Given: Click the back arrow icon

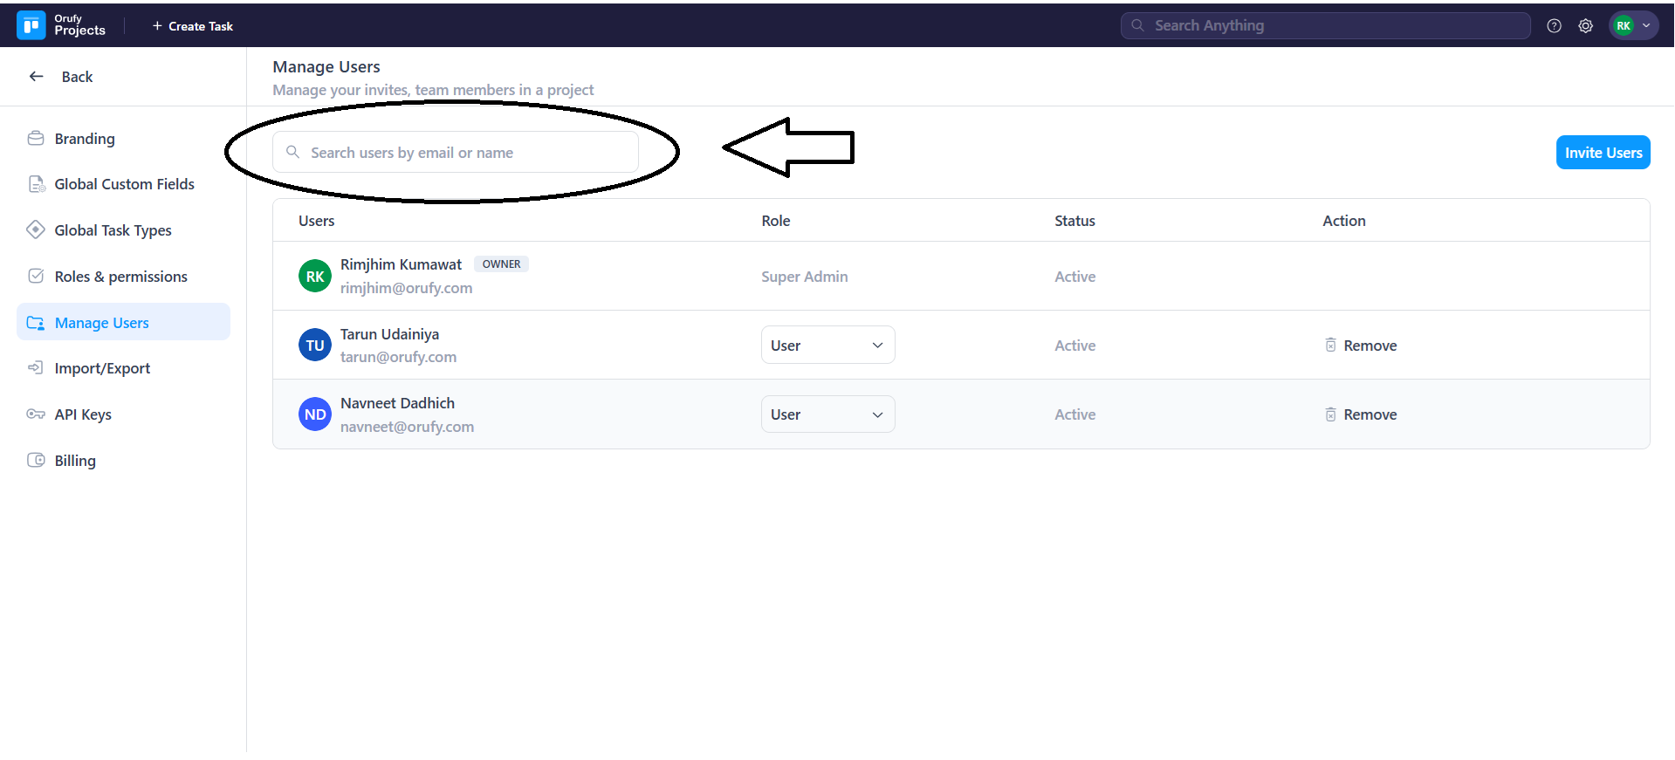Looking at the screenshot, I should [x=37, y=77].
